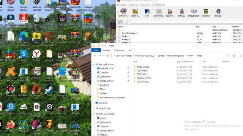Click the Просмотр icon in WinRAR

[158, 12]
